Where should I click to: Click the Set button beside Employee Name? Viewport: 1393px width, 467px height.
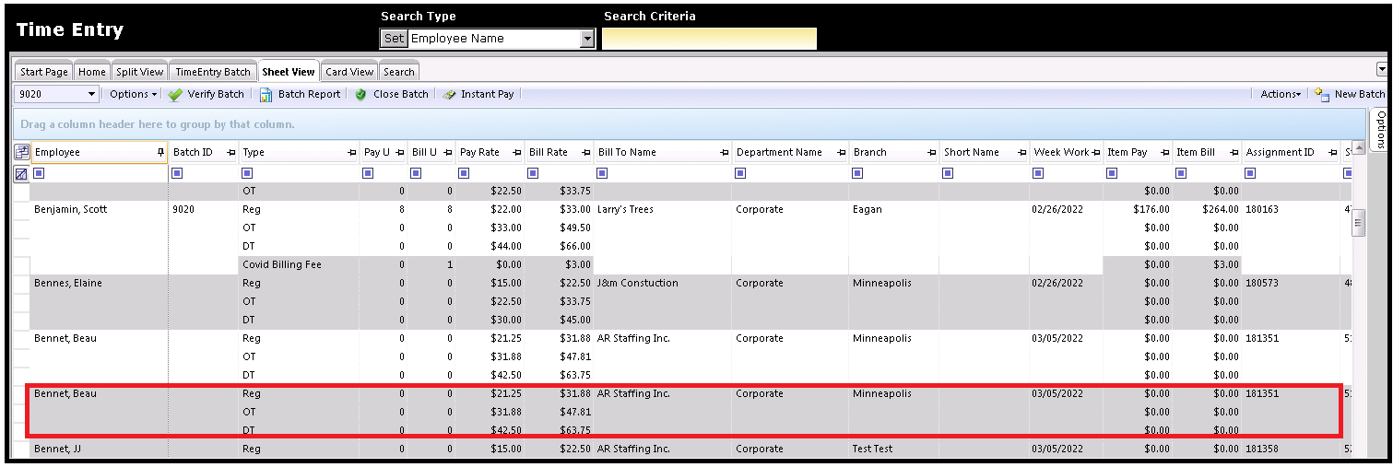(394, 39)
